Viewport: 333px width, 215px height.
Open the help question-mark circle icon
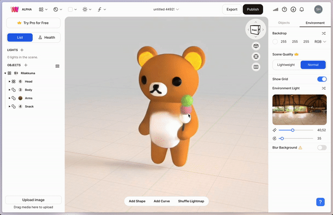(x=284, y=9)
